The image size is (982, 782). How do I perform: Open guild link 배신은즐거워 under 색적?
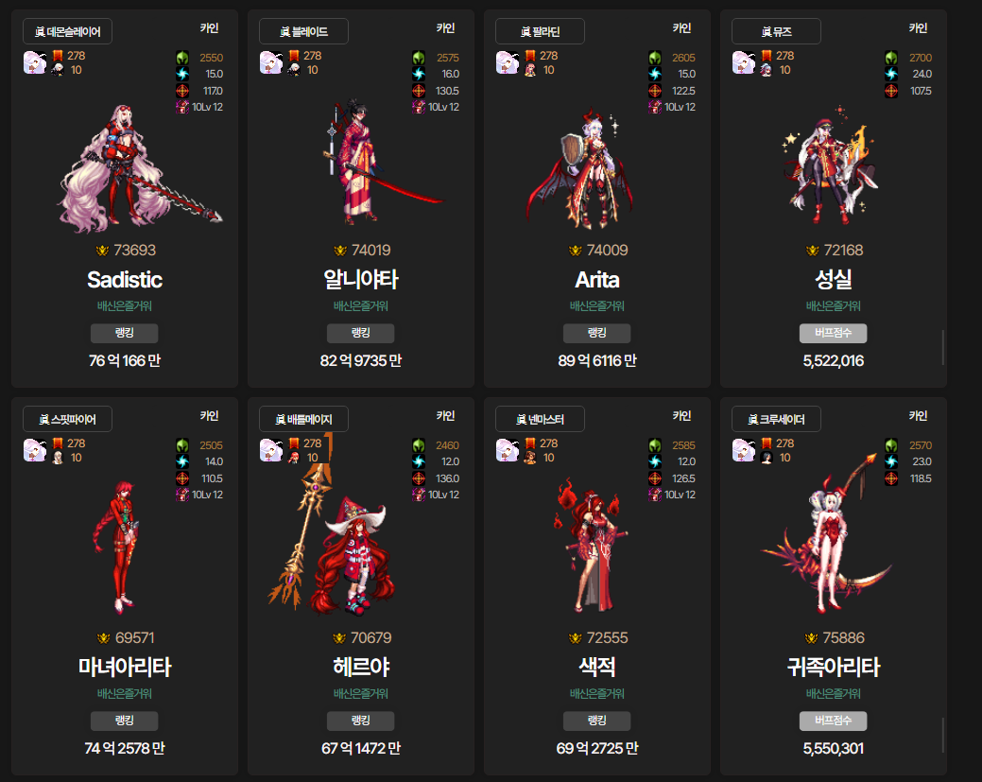pyautogui.click(x=596, y=694)
